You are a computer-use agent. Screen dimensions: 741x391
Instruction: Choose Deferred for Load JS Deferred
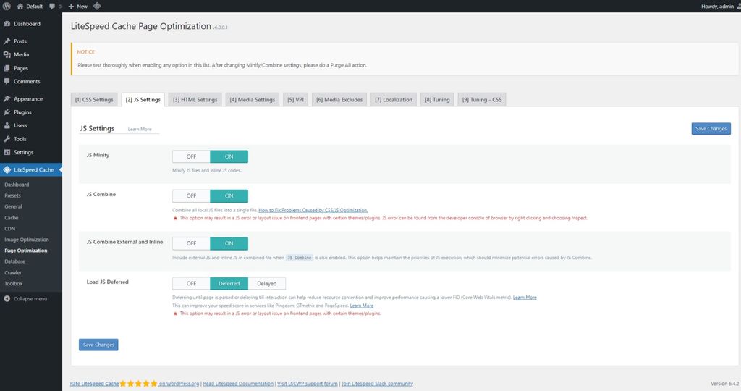click(x=229, y=284)
